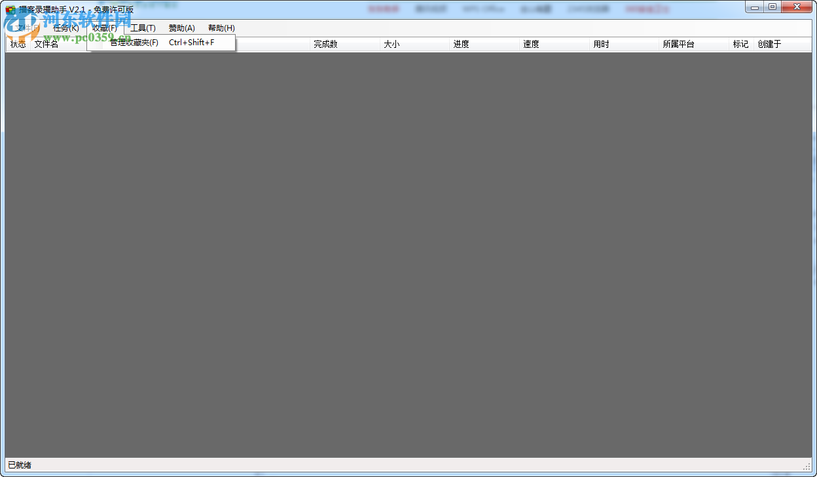This screenshot has width=817, height=477.
Task: Click the 用时 column header
Action: tap(601, 44)
